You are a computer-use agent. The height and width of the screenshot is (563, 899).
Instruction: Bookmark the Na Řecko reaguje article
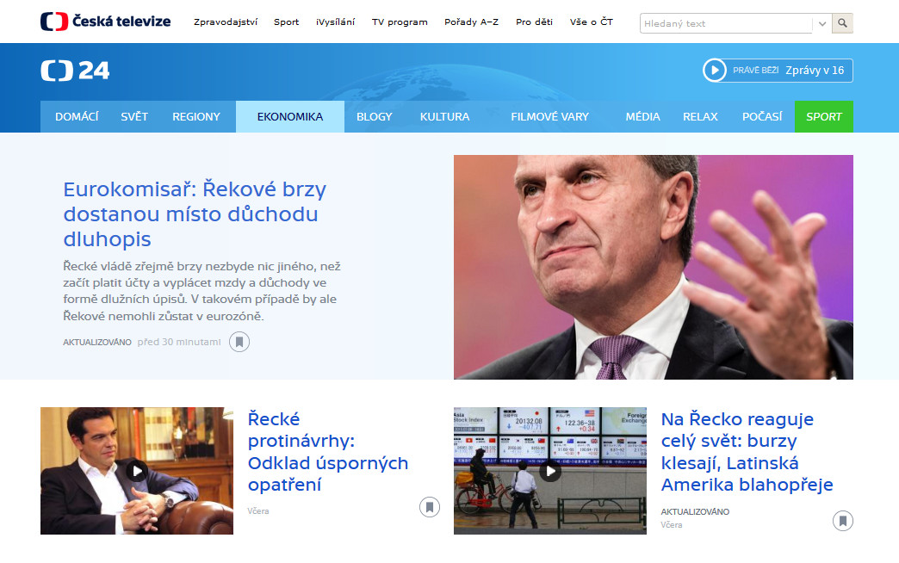[842, 520]
